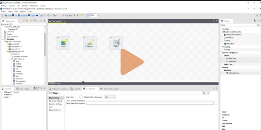This screenshot has height=130, width=261.
Task: Select Documentacion in the Component panel
Action: [x=55, y=110]
